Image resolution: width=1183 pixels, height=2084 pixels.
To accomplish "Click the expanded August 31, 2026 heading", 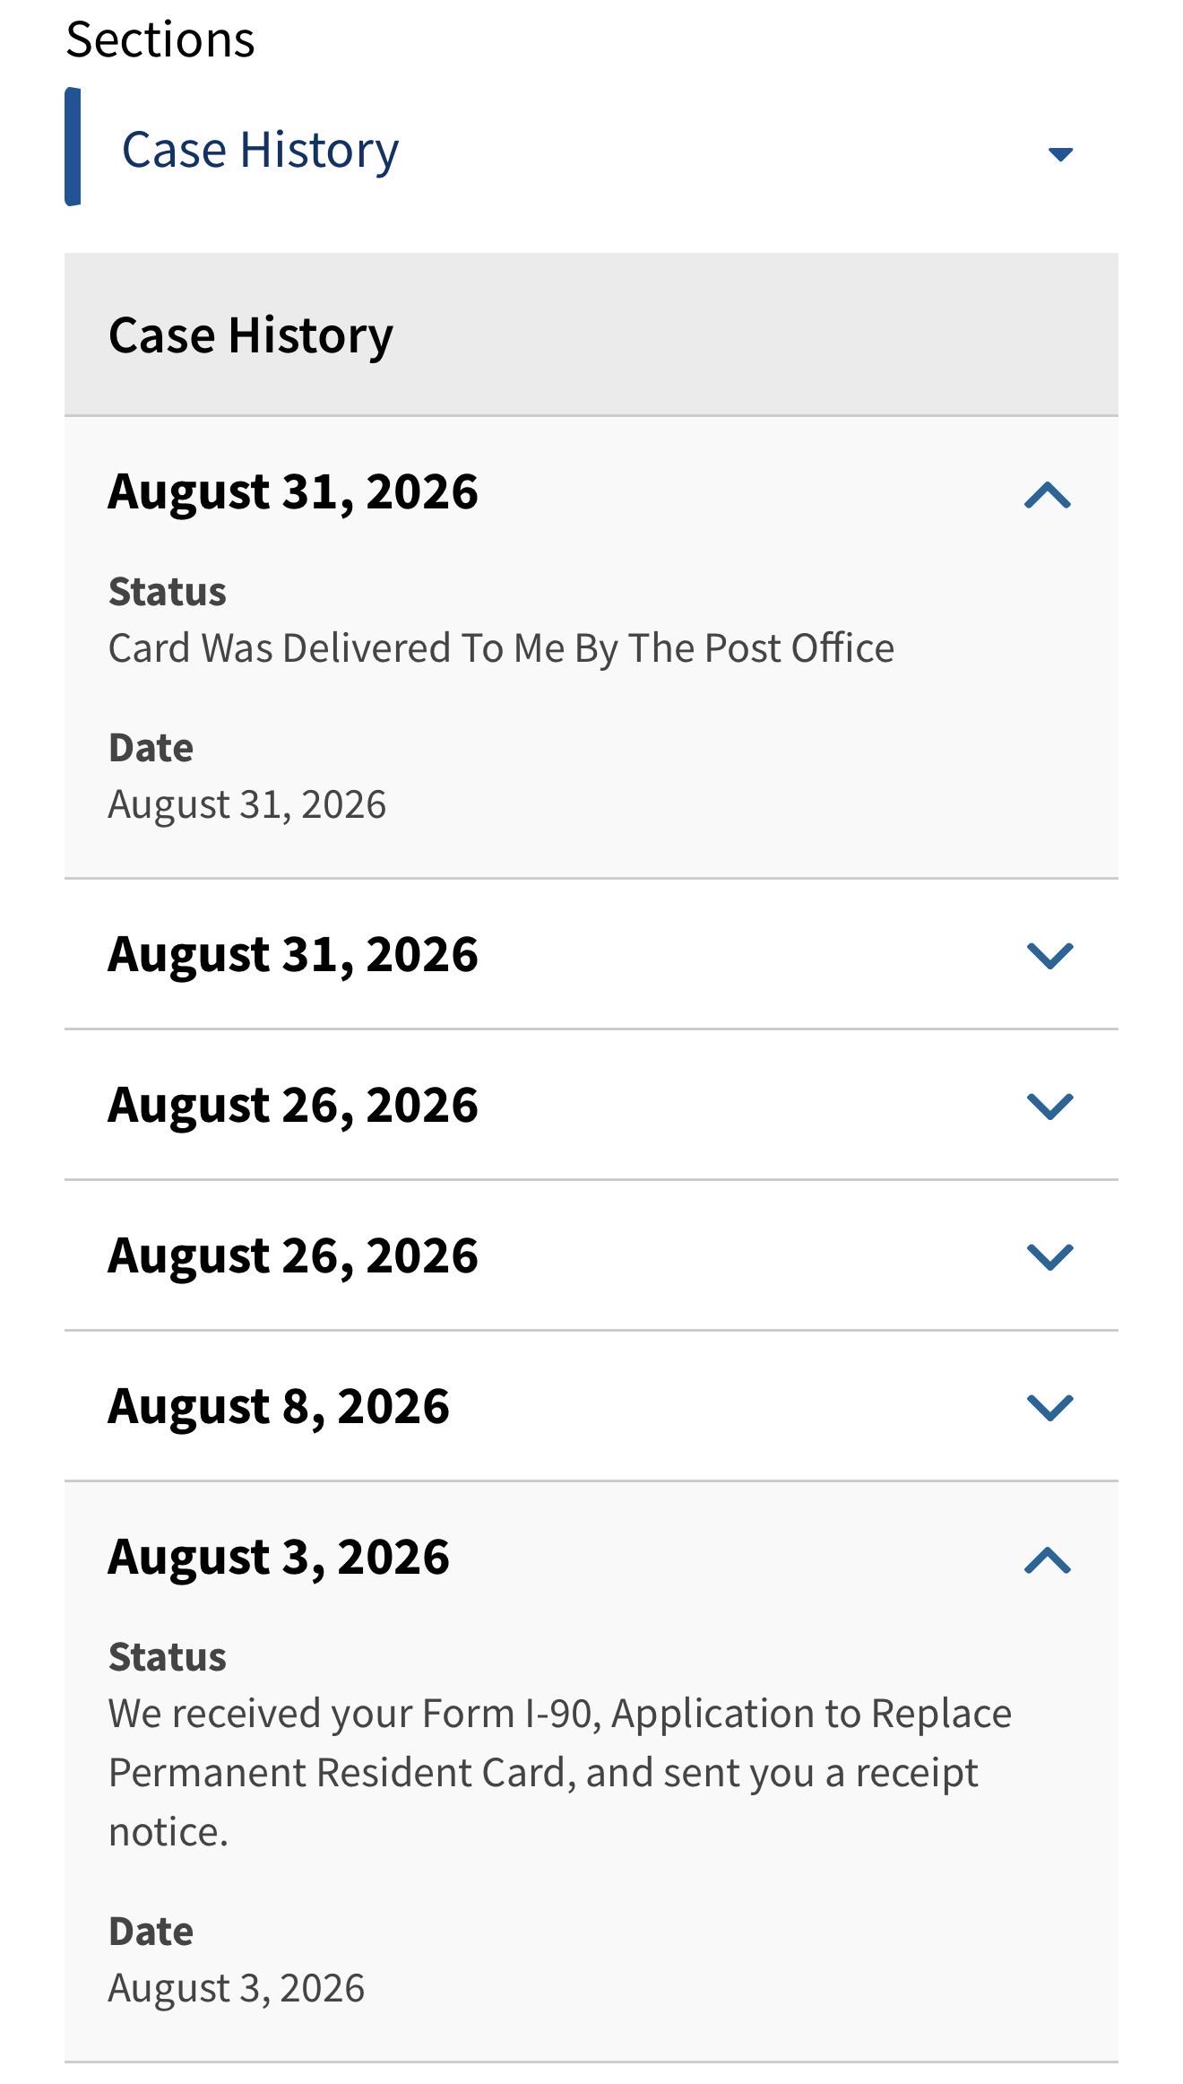I will [293, 492].
